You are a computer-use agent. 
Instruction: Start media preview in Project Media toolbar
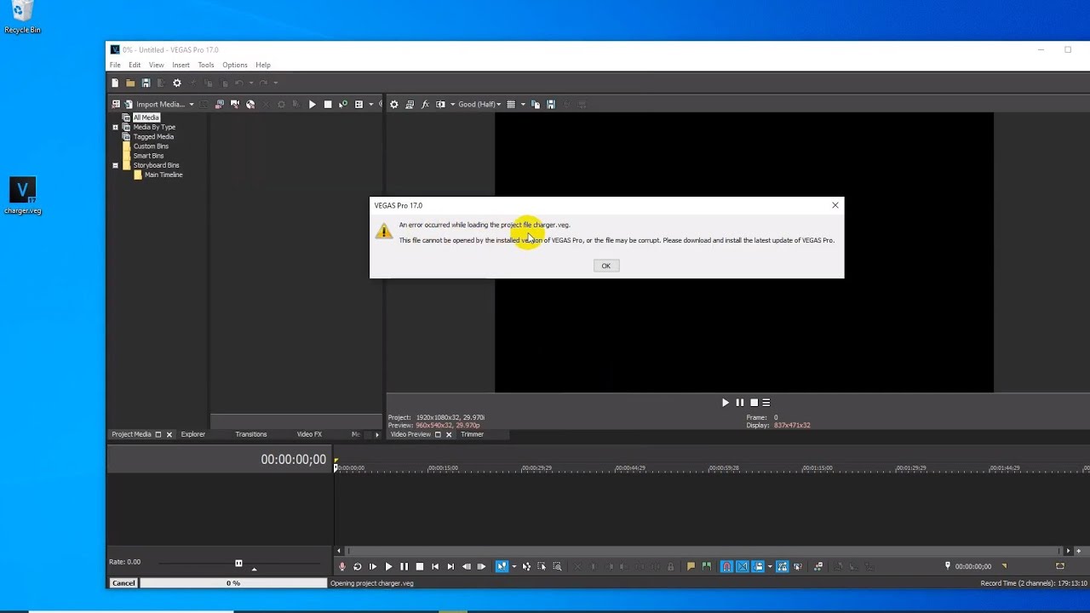(313, 104)
